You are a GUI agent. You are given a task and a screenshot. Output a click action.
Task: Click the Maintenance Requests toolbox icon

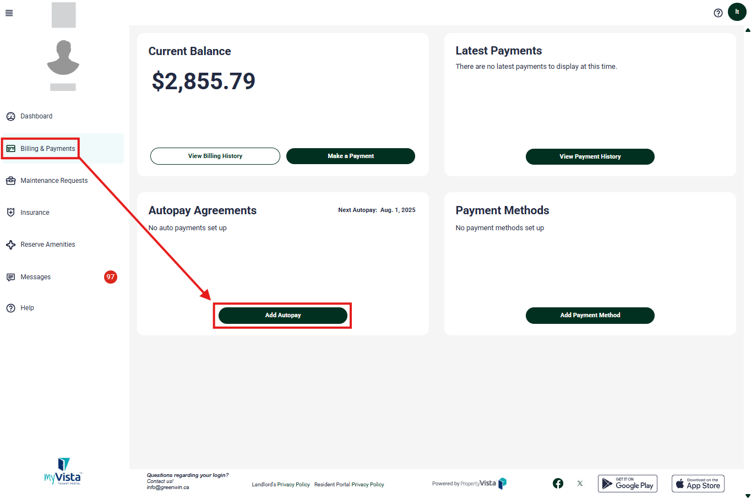(x=10, y=181)
